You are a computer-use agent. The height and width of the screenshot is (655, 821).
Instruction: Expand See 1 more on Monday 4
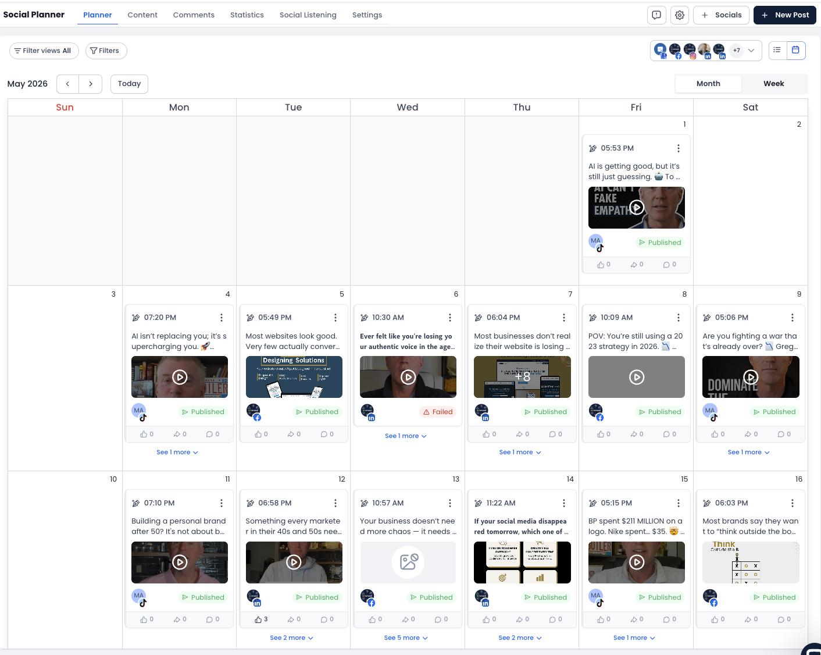coord(177,452)
